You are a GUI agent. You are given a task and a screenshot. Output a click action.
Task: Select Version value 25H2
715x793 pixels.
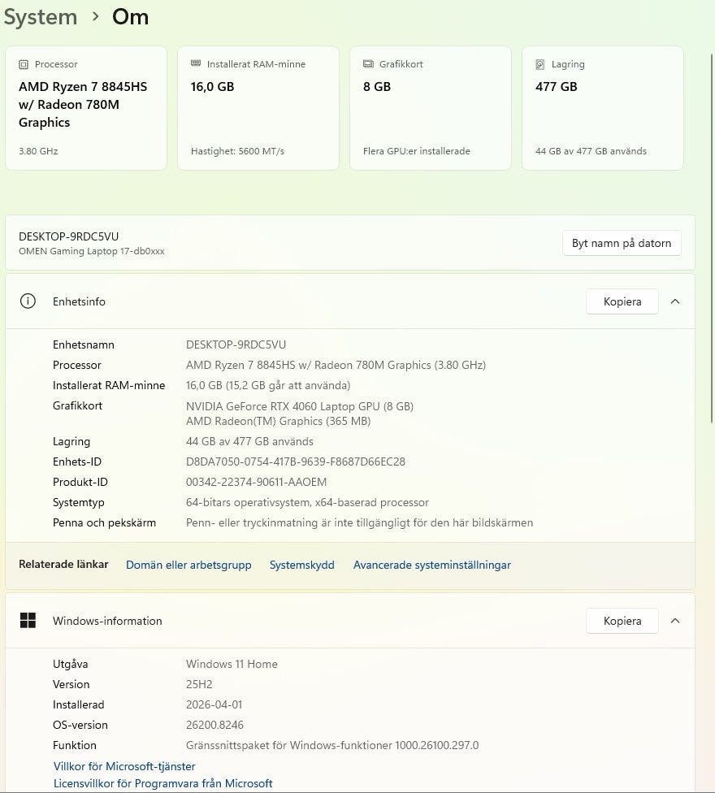[199, 684]
